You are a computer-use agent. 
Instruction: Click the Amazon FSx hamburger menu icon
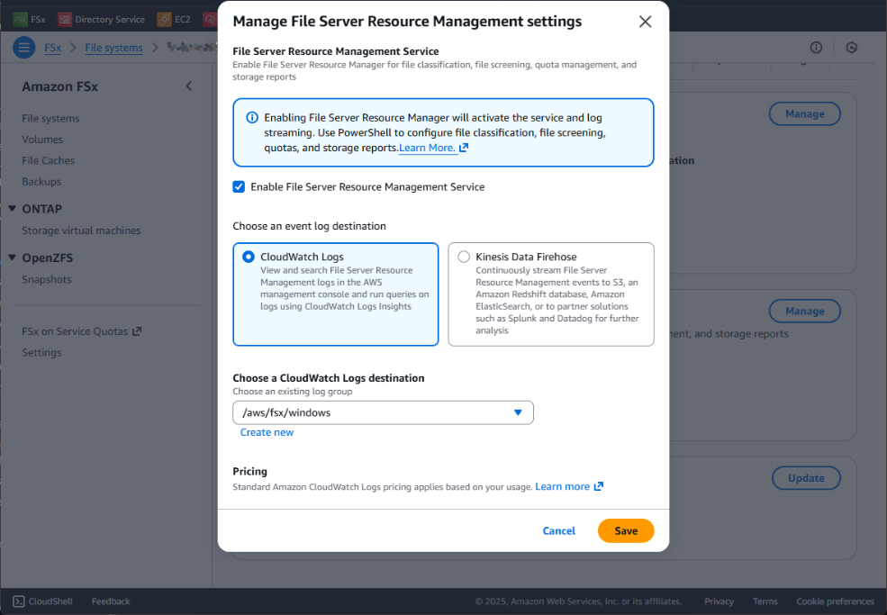(x=24, y=48)
